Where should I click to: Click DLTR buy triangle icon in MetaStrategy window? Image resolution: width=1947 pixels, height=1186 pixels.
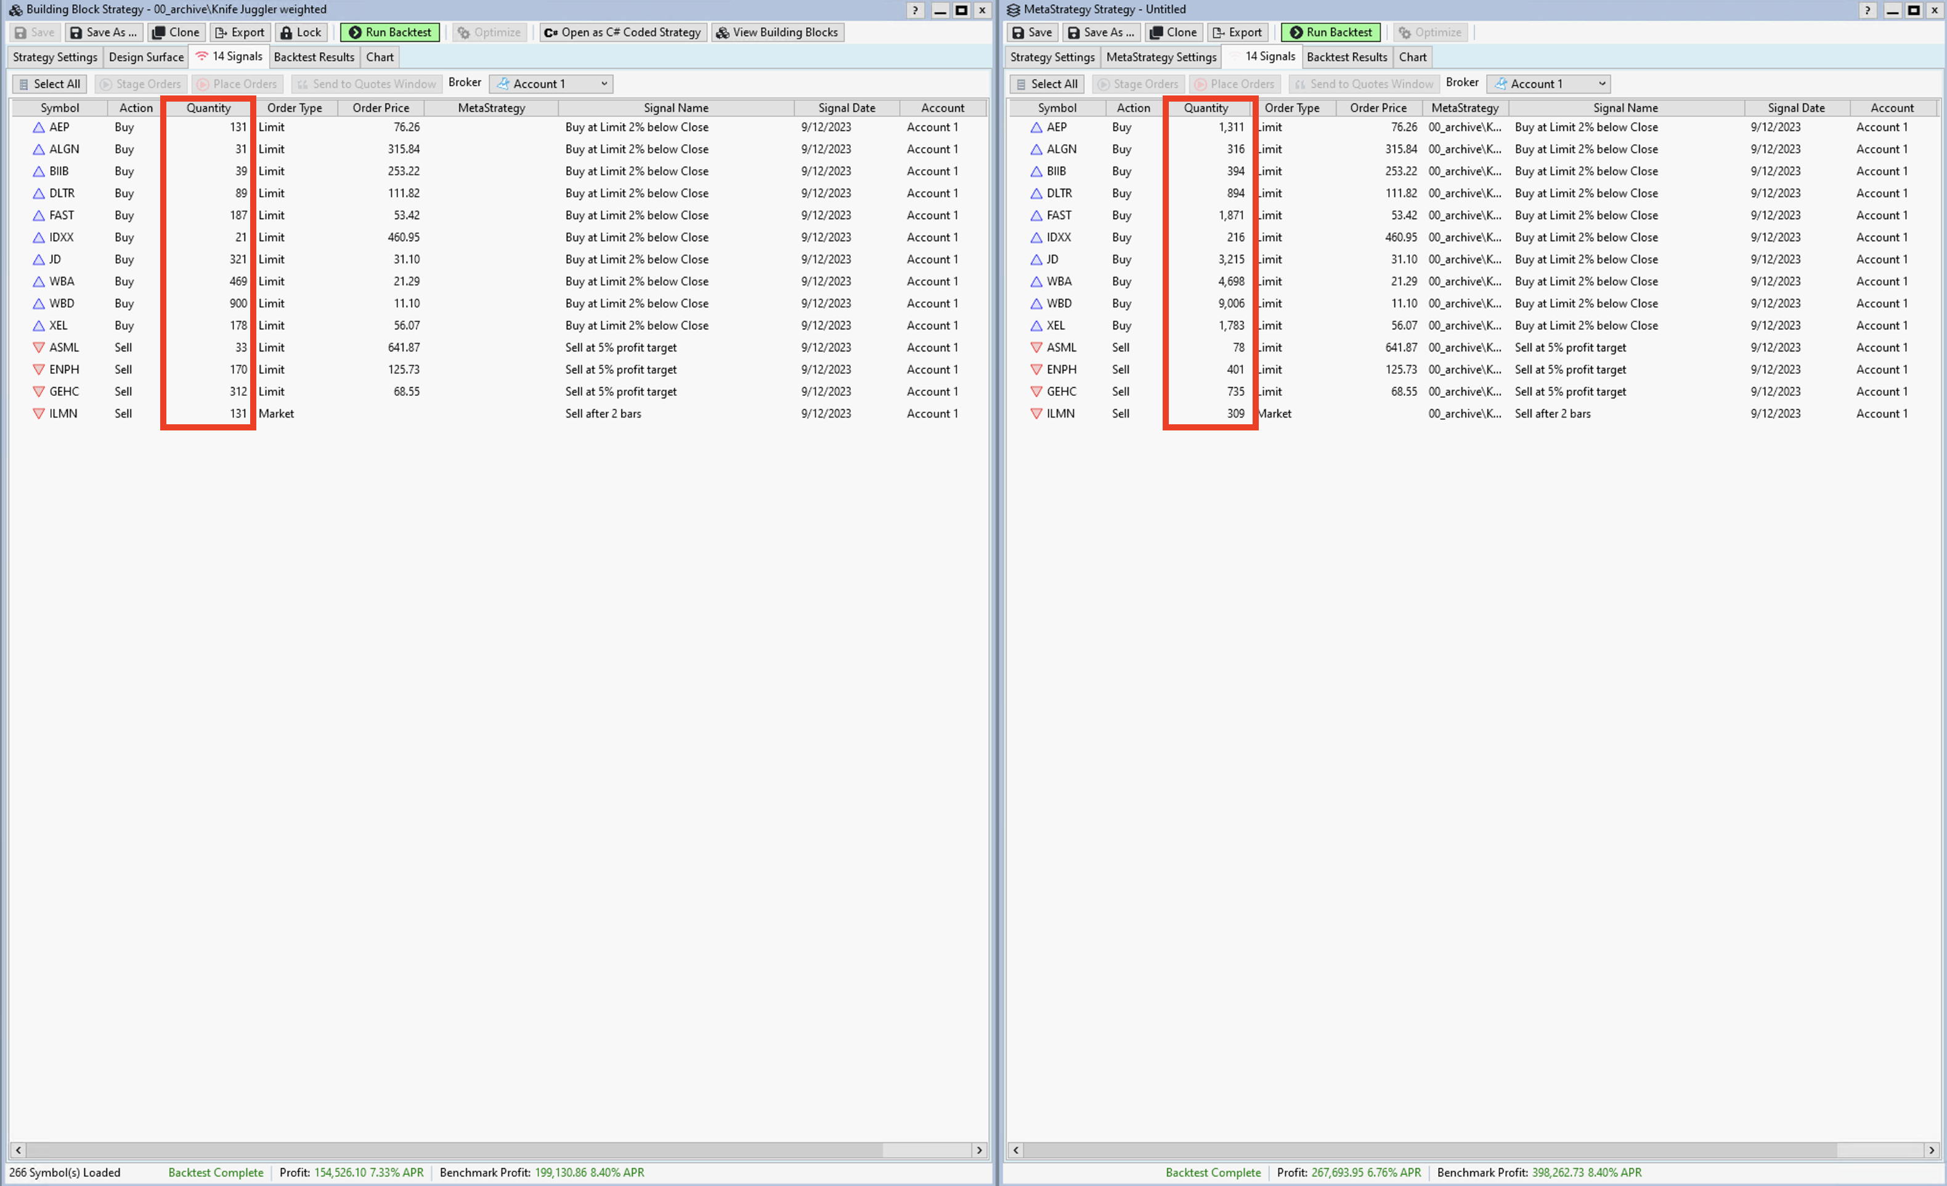pos(1036,193)
